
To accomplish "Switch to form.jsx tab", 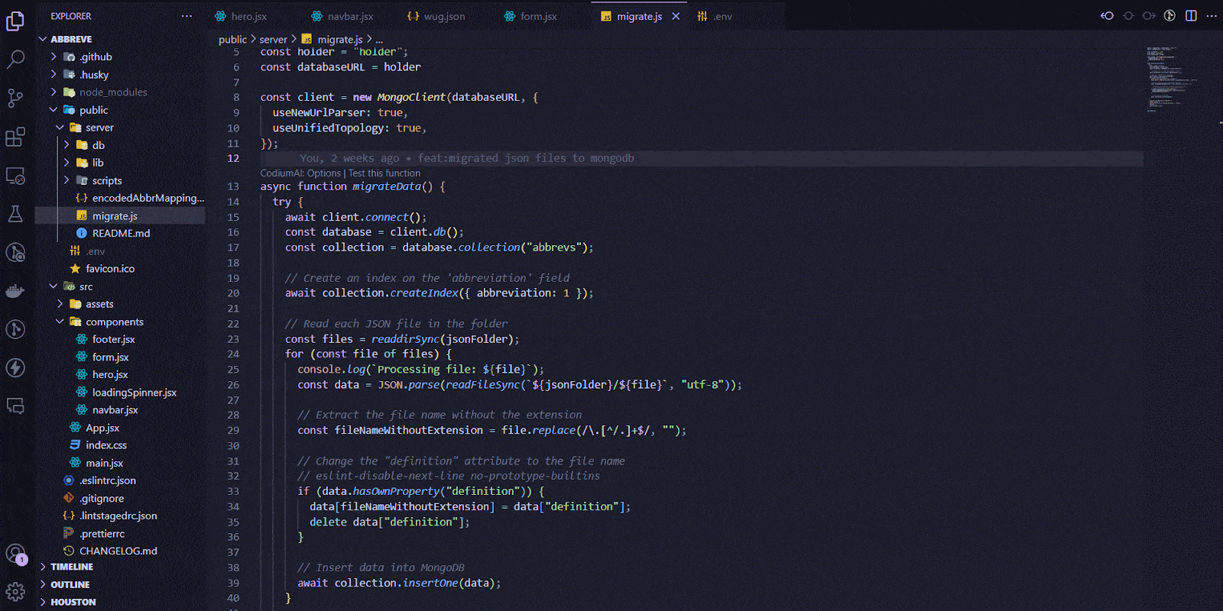I will [530, 16].
